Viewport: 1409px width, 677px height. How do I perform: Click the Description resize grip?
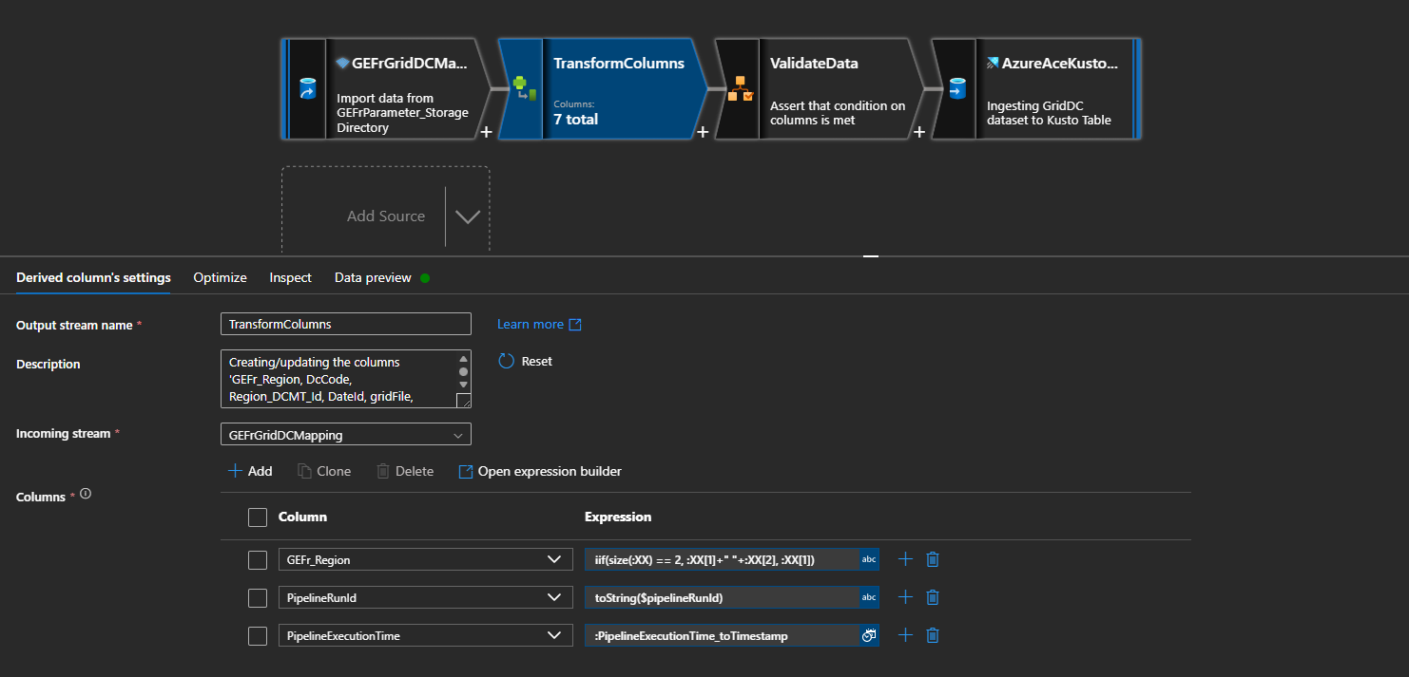464,401
